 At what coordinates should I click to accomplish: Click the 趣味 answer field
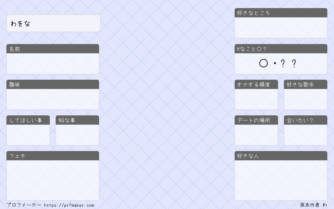pyautogui.click(x=53, y=99)
